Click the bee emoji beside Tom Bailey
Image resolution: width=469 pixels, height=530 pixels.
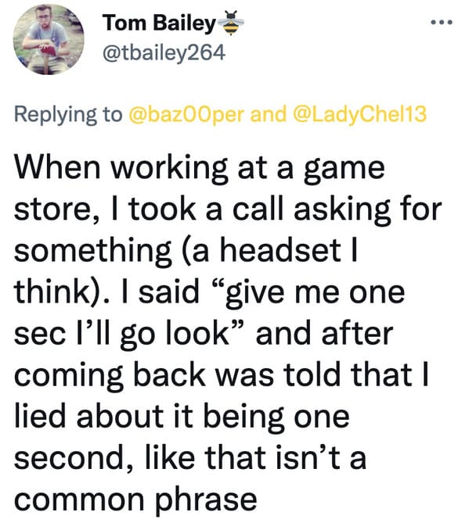[x=231, y=23]
